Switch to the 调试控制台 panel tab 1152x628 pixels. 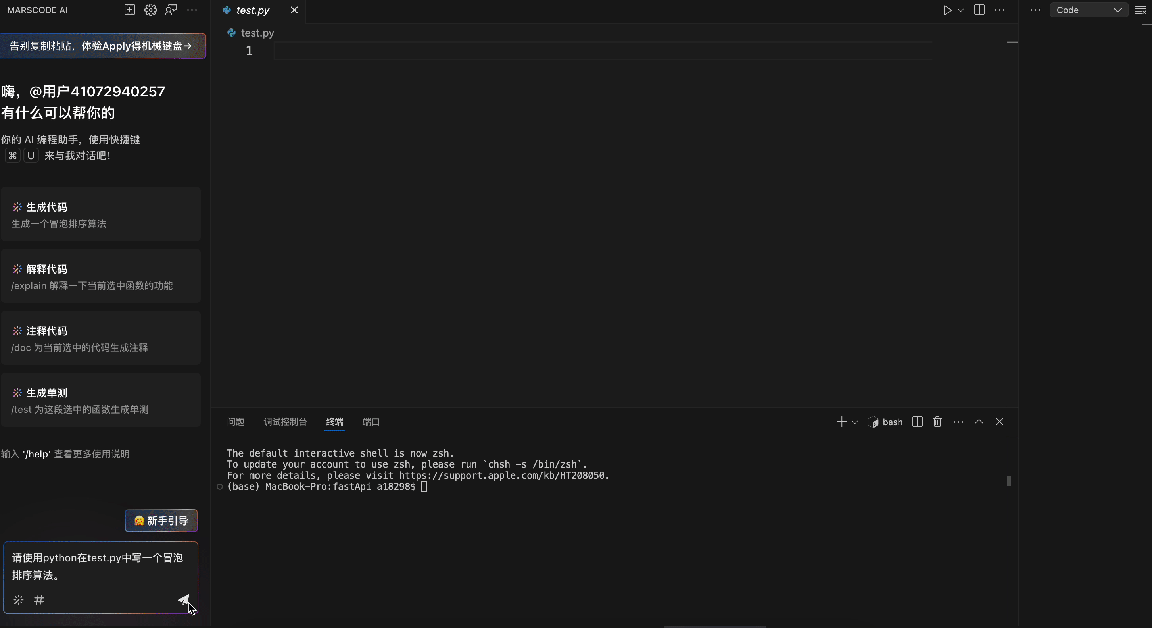click(x=285, y=422)
